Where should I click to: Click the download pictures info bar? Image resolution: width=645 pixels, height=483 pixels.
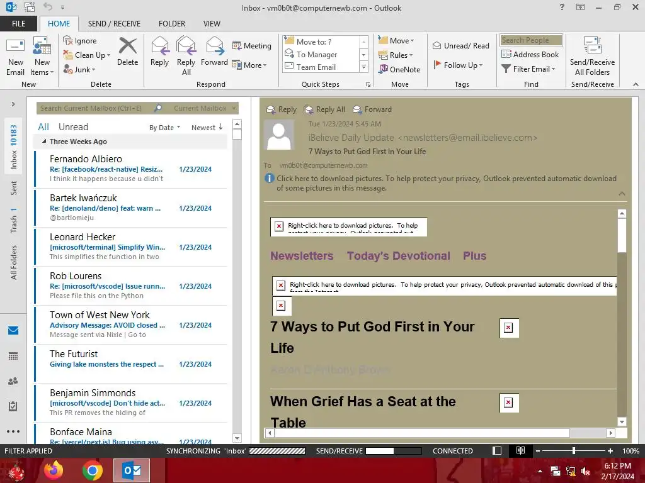(441, 183)
